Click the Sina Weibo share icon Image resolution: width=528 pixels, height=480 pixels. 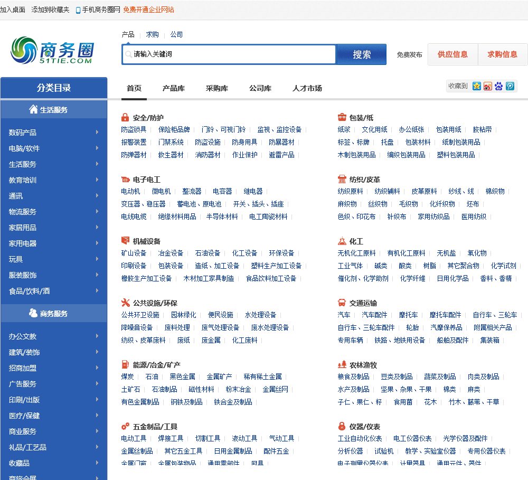[487, 86]
